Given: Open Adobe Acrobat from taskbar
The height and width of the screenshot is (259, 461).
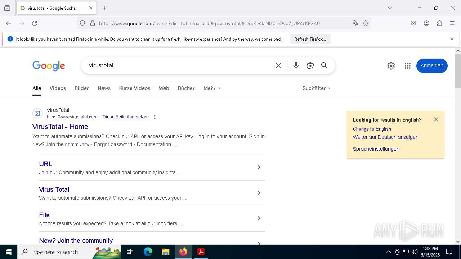Looking at the screenshot, I should 201,252.
